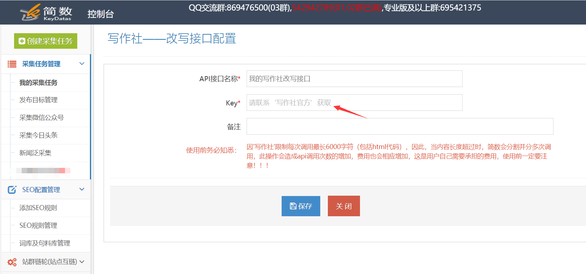The height and width of the screenshot is (274, 586).
Task: Click the 写作社——改写接口配置 page title
Action: pyautogui.click(x=172, y=38)
